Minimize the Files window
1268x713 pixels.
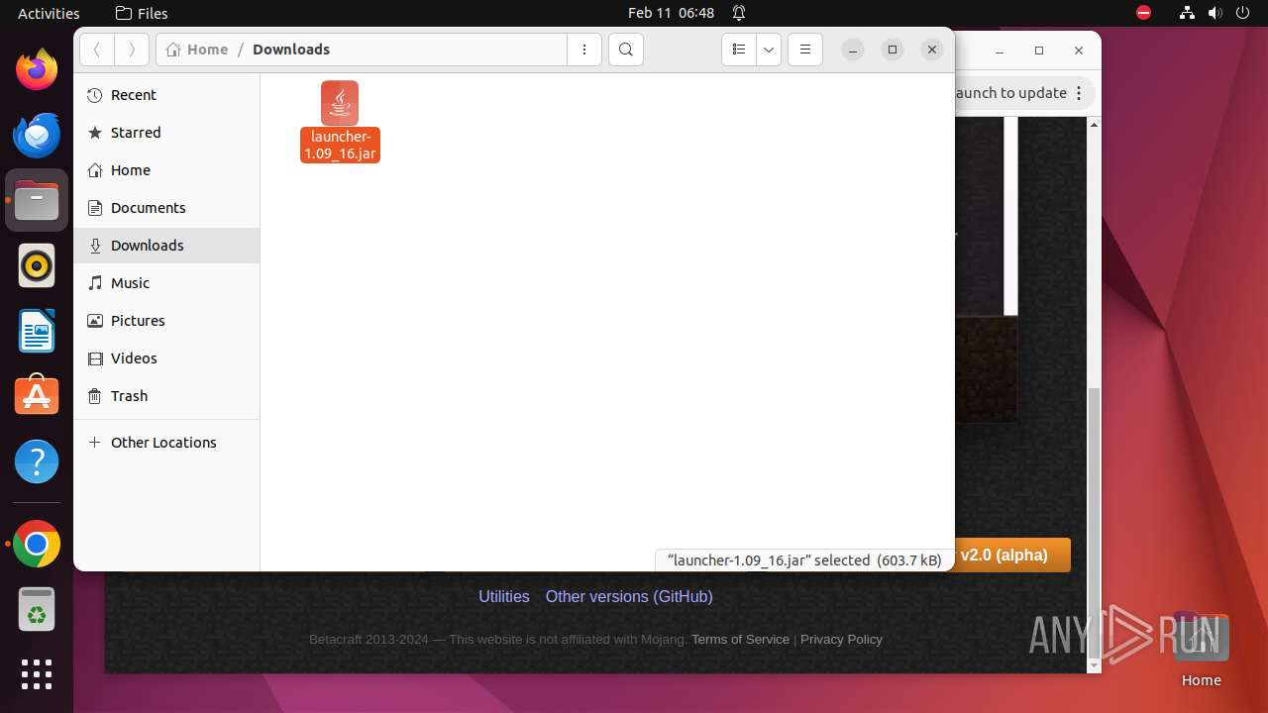tap(853, 50)
